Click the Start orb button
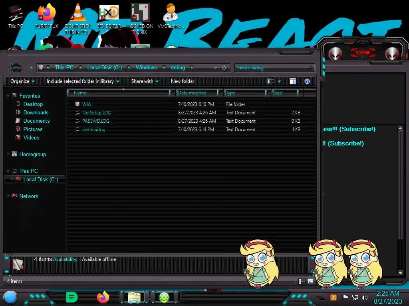The height and width of the screenshot is (306, 409). click(x=10, y=298)
